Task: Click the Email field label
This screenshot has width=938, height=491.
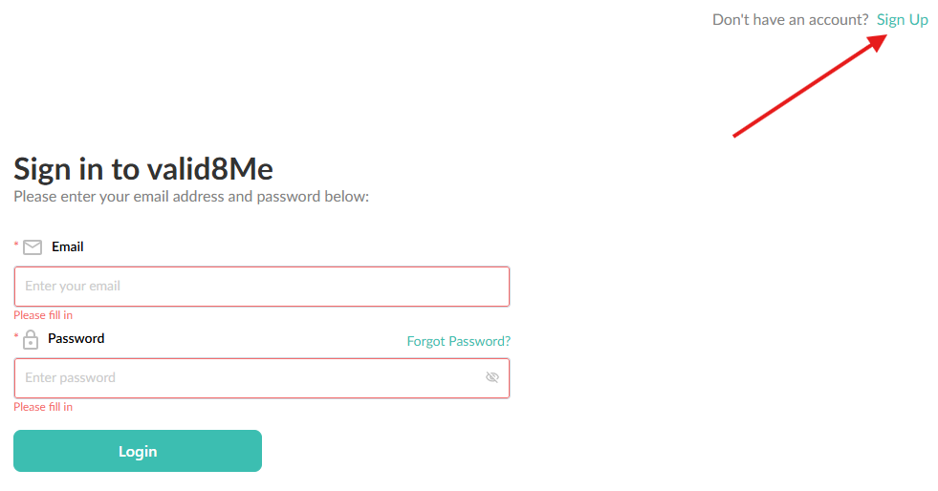Action: coord(68,246)
